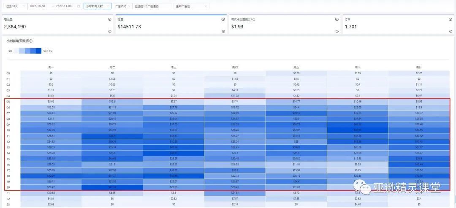The image size is (456, 208).
Task: Click Wednesday 06 cell $27.76
Action: coord(174,107)
